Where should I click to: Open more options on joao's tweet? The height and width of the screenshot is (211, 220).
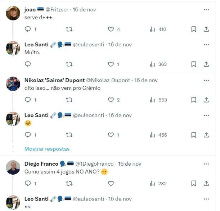pyautogui.click(x=206, y=10)
